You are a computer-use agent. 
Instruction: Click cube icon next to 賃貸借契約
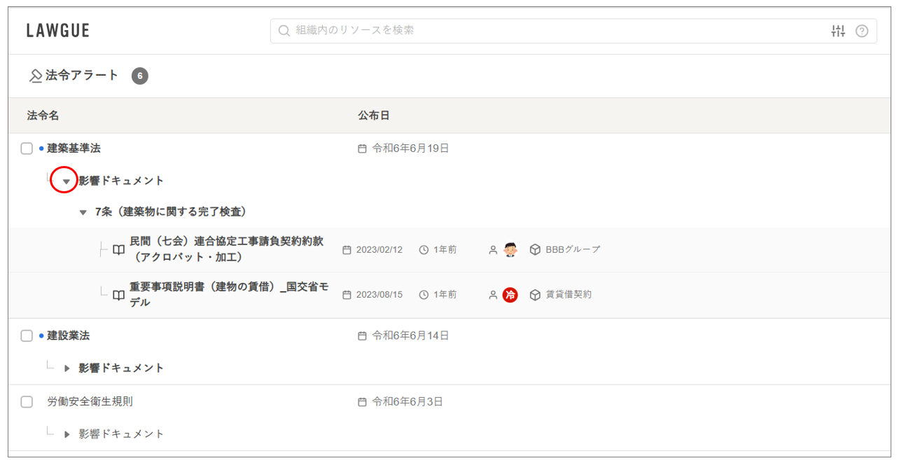(535, 295)
